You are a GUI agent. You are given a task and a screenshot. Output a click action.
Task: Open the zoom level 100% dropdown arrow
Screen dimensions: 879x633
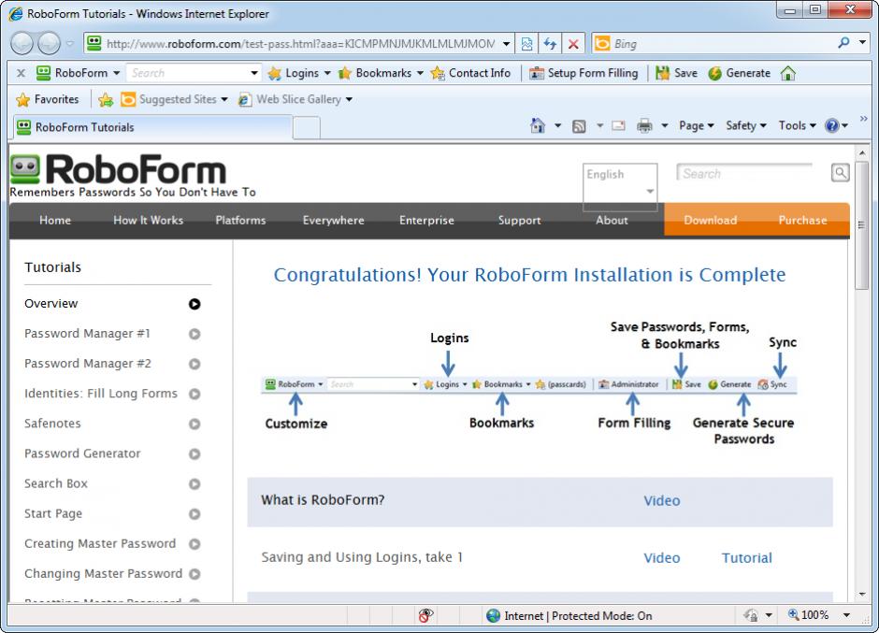pyautogui.click(x=846, y=615)
